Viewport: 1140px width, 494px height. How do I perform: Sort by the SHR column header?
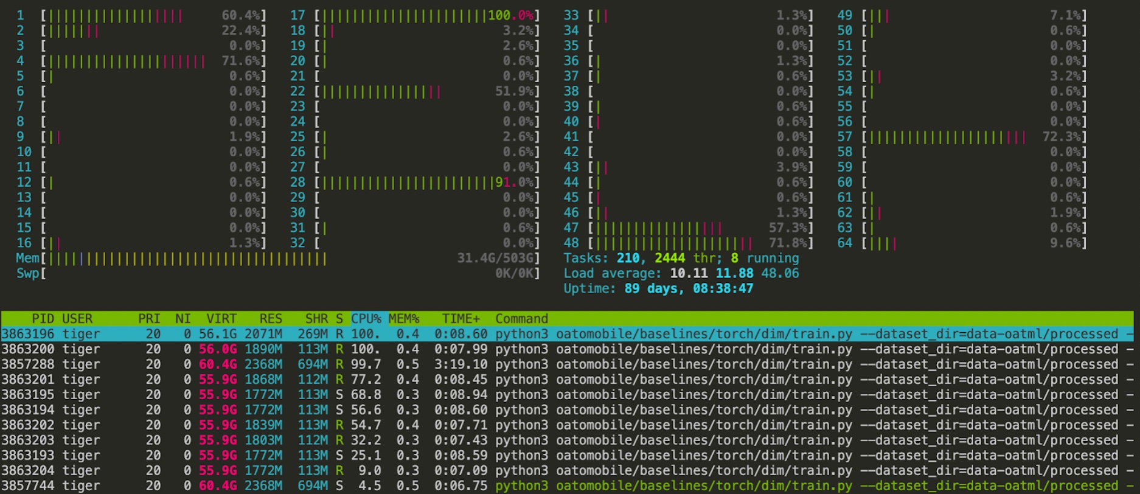(316, 319)
